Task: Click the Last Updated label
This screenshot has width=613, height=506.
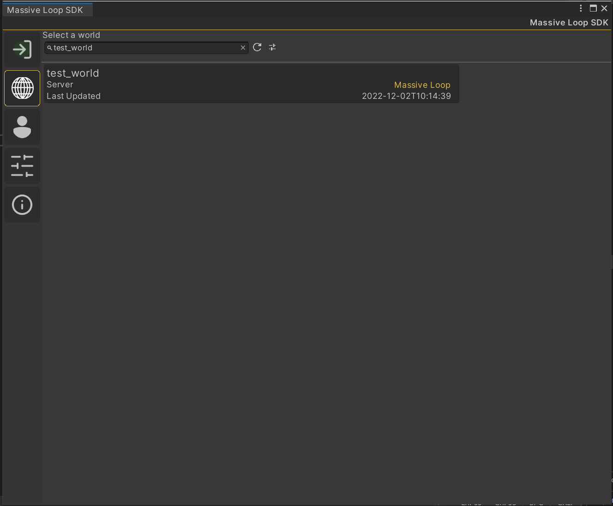Action: (73, 96)
